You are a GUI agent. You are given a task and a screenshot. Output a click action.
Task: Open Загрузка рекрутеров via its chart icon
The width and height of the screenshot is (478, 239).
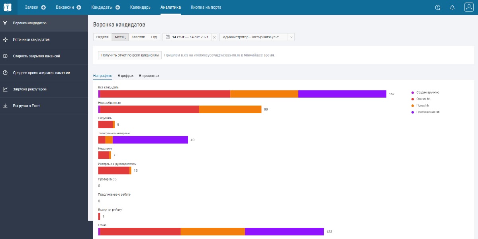pos(5,89)
